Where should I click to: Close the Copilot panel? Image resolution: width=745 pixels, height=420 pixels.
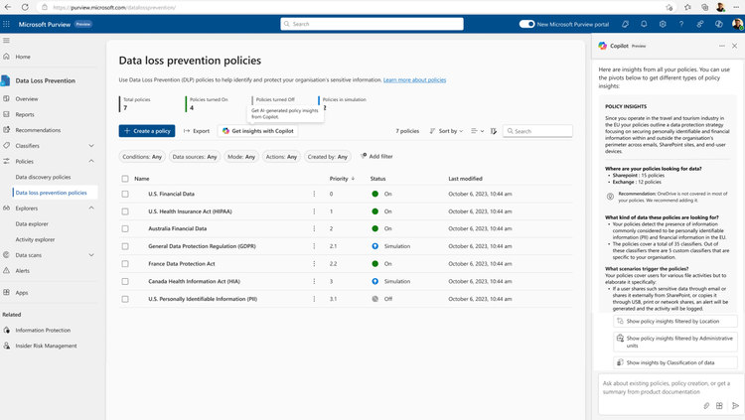point(734,46)
